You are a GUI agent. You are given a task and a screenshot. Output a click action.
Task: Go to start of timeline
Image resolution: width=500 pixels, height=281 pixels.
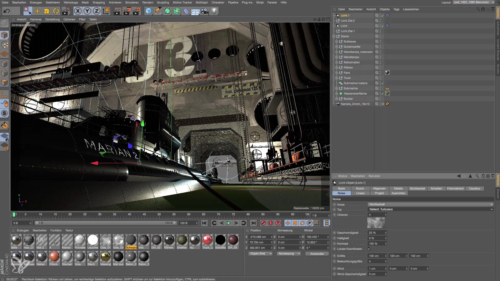(204, 223)
